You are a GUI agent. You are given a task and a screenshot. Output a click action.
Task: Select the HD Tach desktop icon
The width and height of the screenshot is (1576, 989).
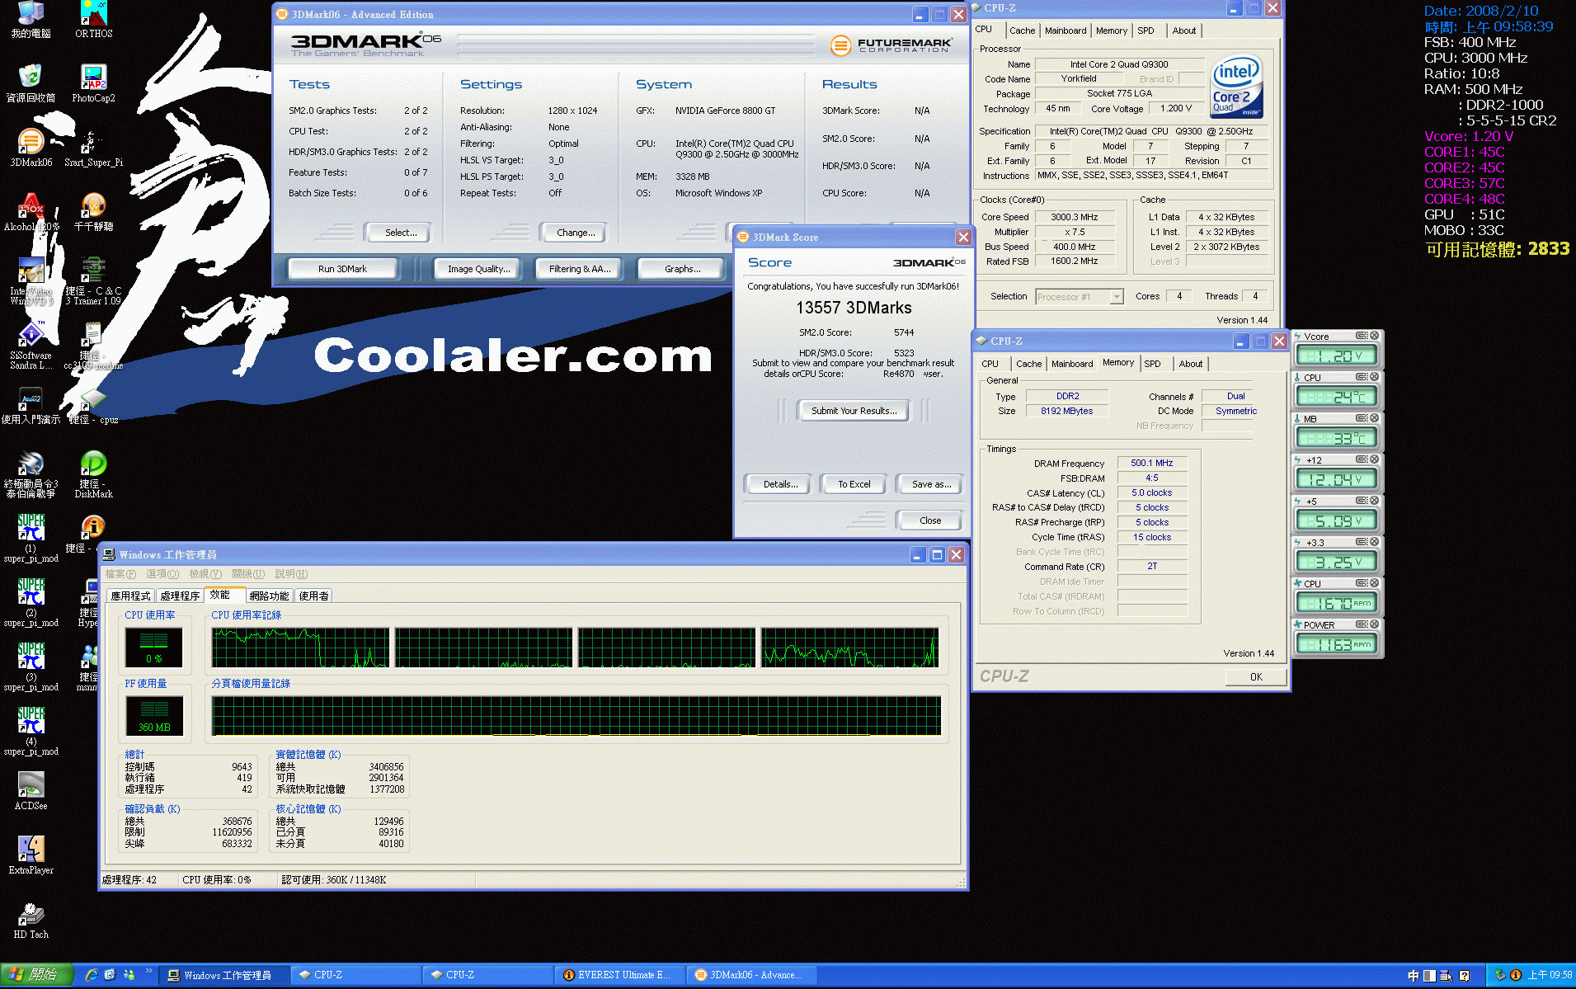tap(31, 920)
